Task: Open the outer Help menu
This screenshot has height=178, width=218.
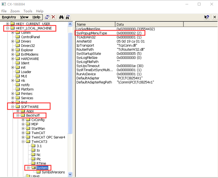Action: (40, 11)
